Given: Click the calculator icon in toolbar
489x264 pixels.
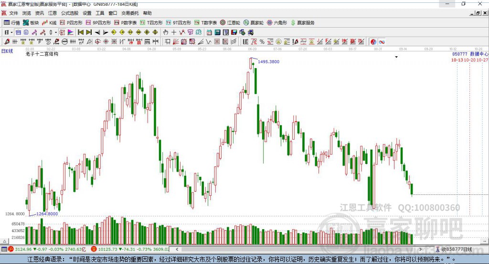Looking at the screenshot, I should [217, 32].
